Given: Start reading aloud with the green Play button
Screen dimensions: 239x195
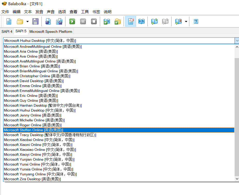Looking at the screenshot, I should (72, 21).
